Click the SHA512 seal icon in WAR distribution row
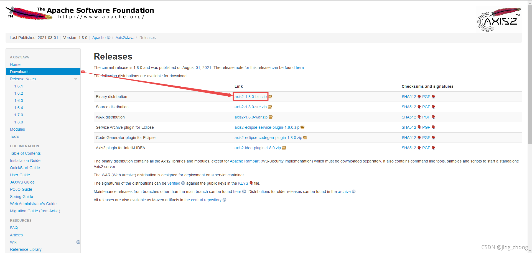This screenshot has width=532, height=253. point(419,117)
